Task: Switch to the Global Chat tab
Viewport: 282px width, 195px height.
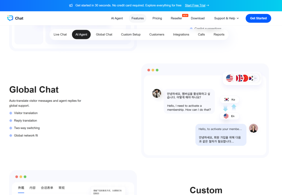Action: [x=104, y=34]
